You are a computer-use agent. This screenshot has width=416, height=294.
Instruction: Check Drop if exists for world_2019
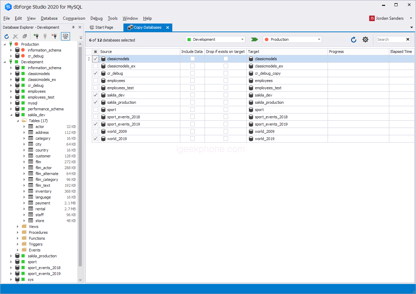226,139
